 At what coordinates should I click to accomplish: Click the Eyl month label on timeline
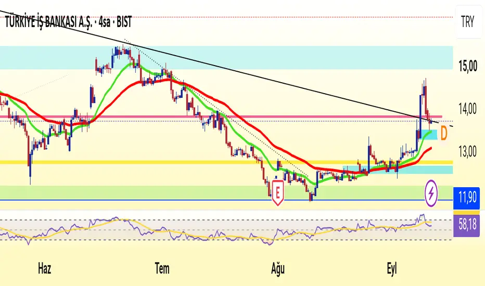point(391,268)
